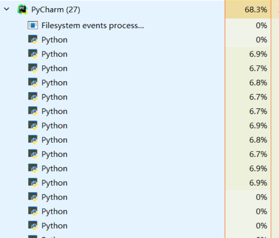The height and width of the screenshot is (238, 279).
Task: Select the ninth Python process label
Action: tap(54, 154)
